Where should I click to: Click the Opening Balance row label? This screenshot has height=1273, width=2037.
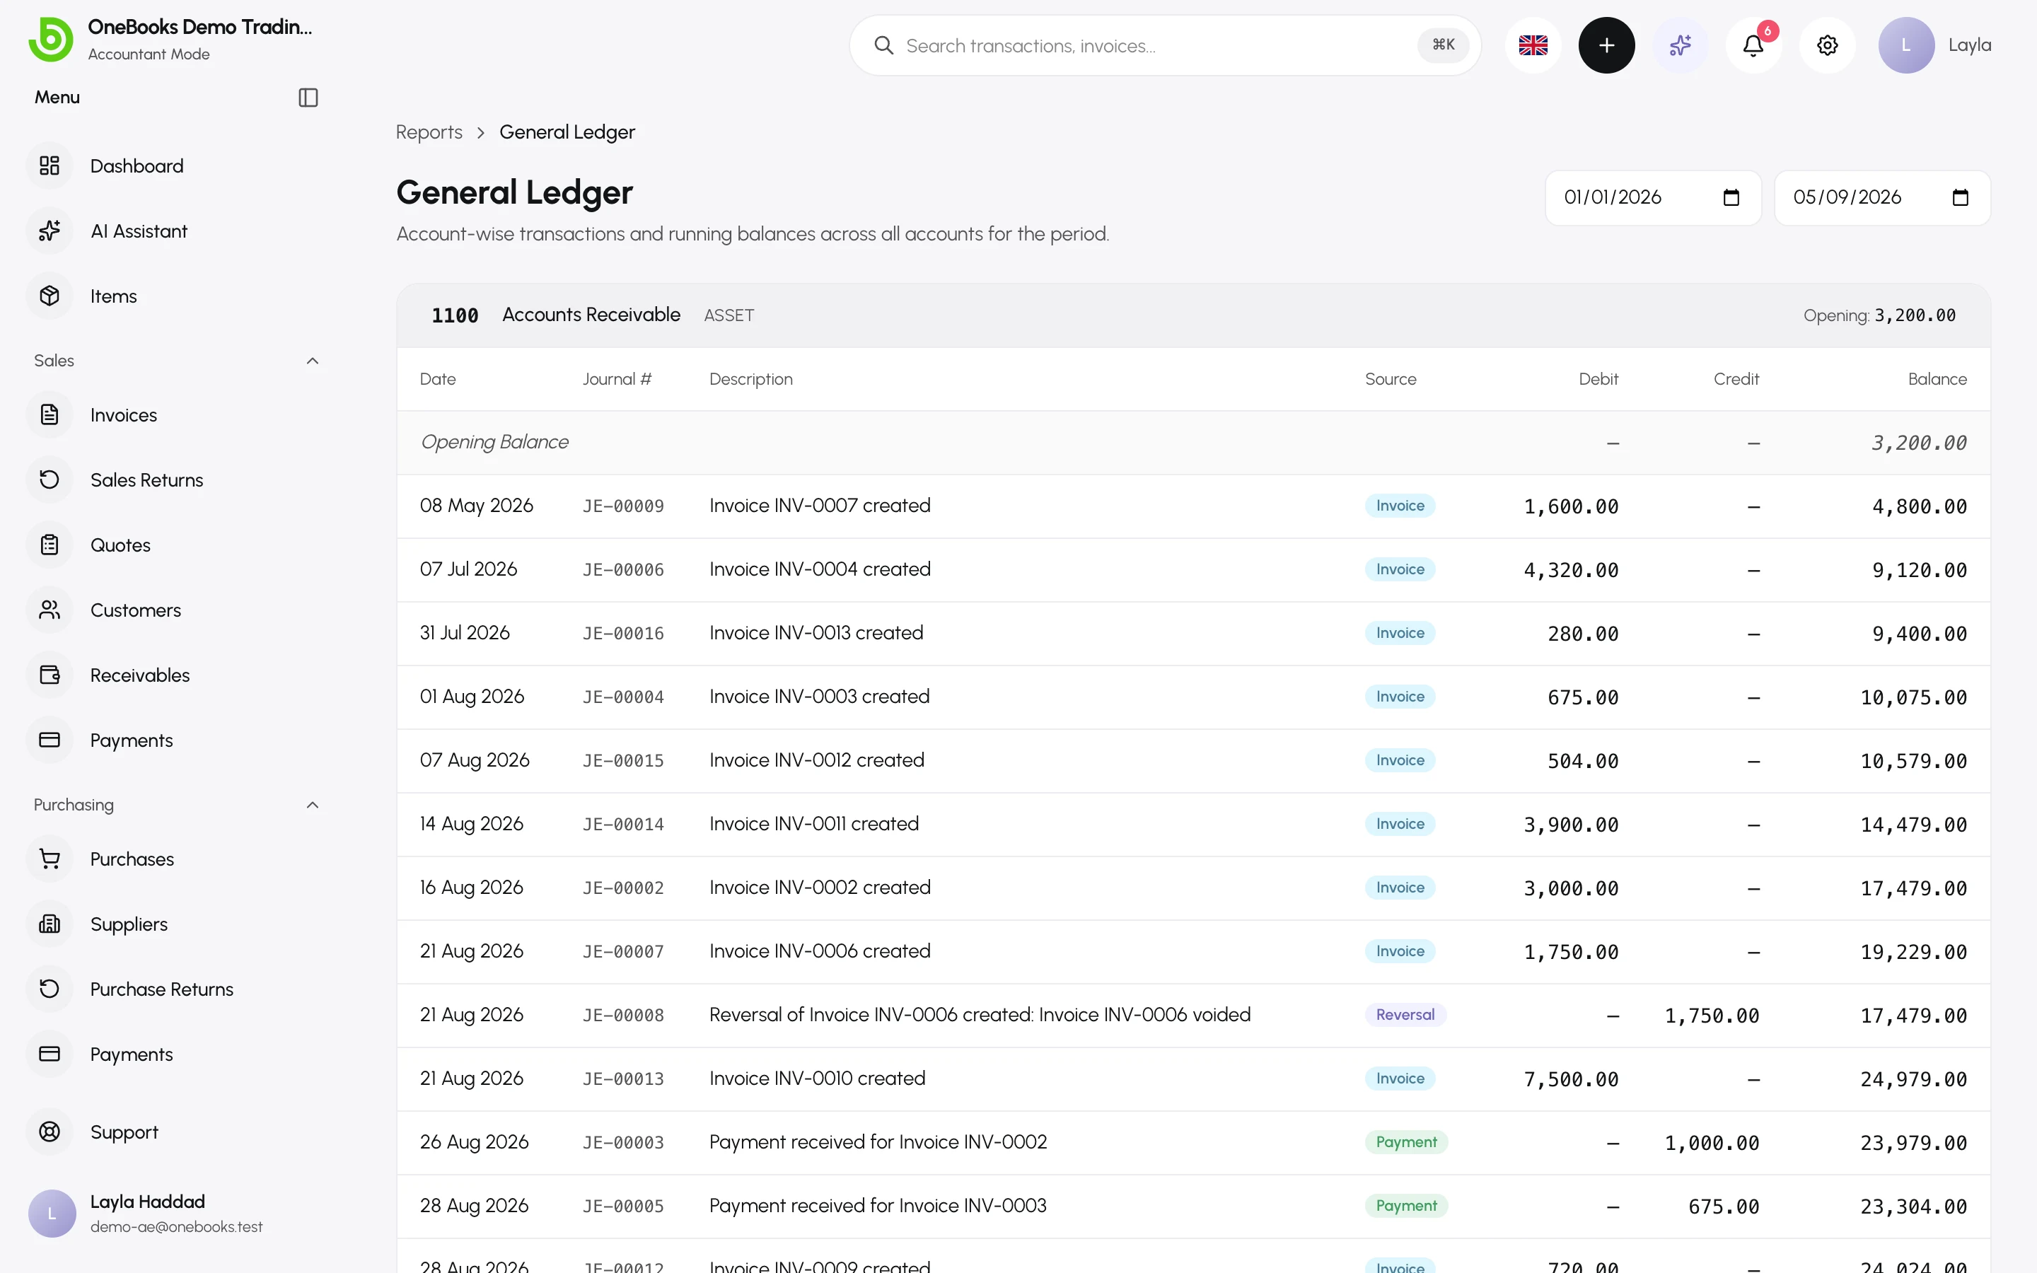494,442
